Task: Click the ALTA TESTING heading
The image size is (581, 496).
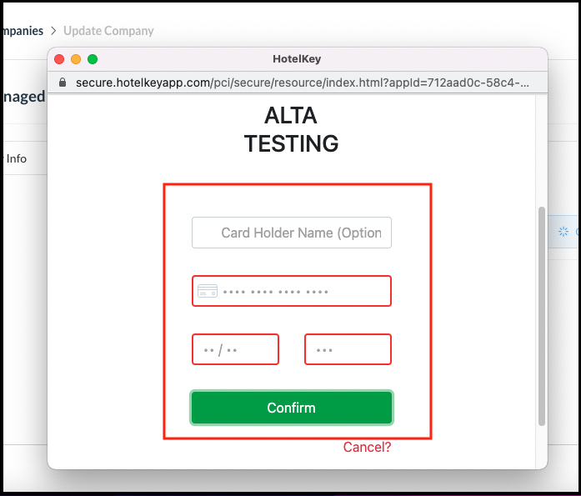Action: tap(291, 129)
